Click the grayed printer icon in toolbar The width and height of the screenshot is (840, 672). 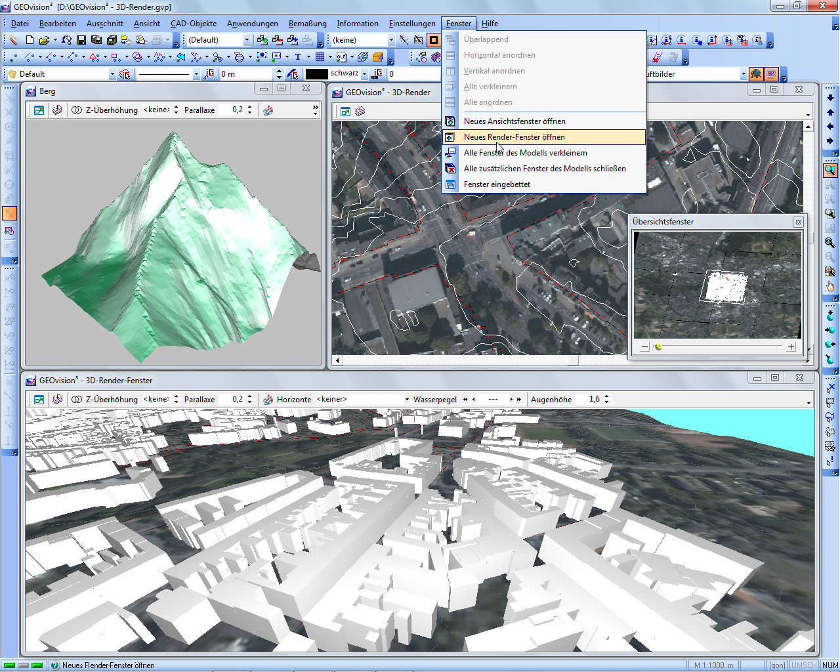click(157, 40)
